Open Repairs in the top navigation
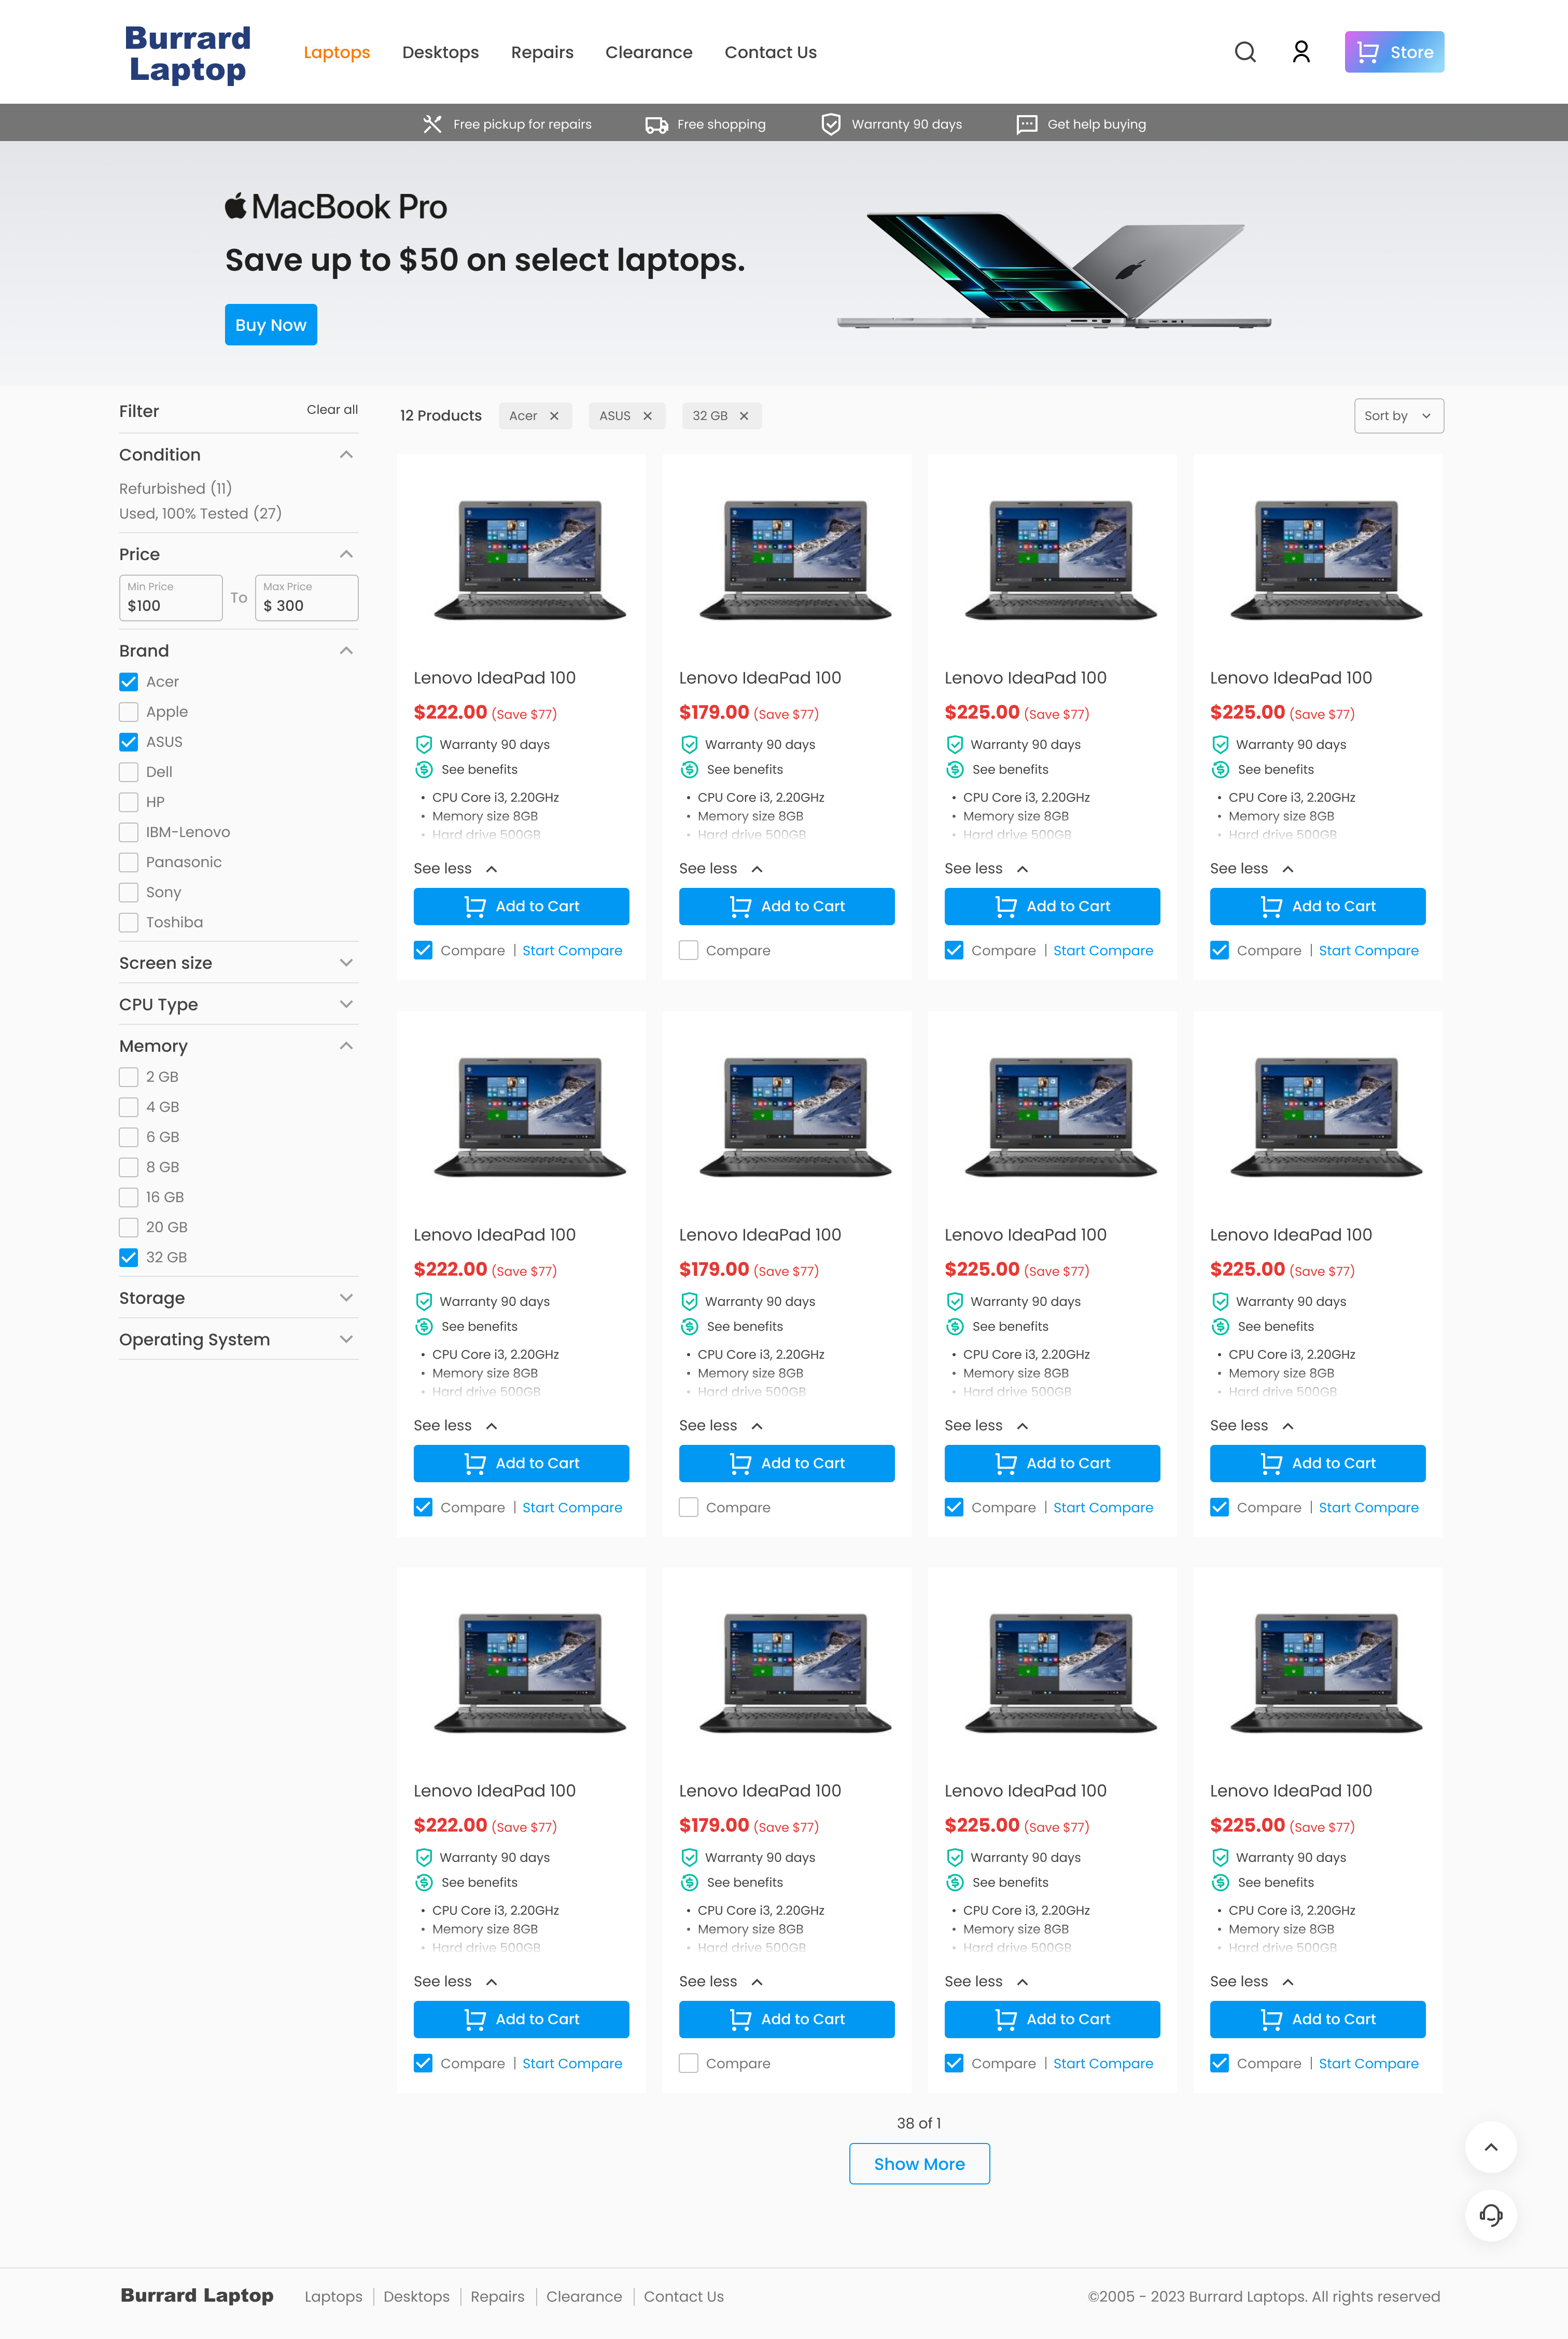Screen dimensions: 1568x2339 click(x=542, y=52)
